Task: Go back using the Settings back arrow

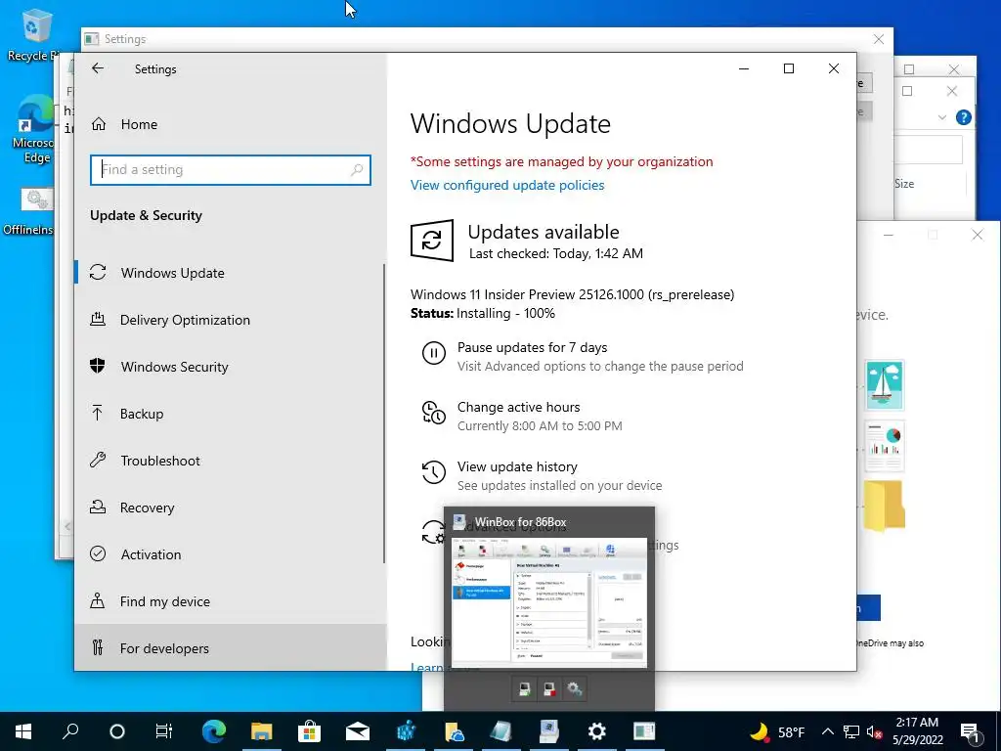Action: point(98,68)
